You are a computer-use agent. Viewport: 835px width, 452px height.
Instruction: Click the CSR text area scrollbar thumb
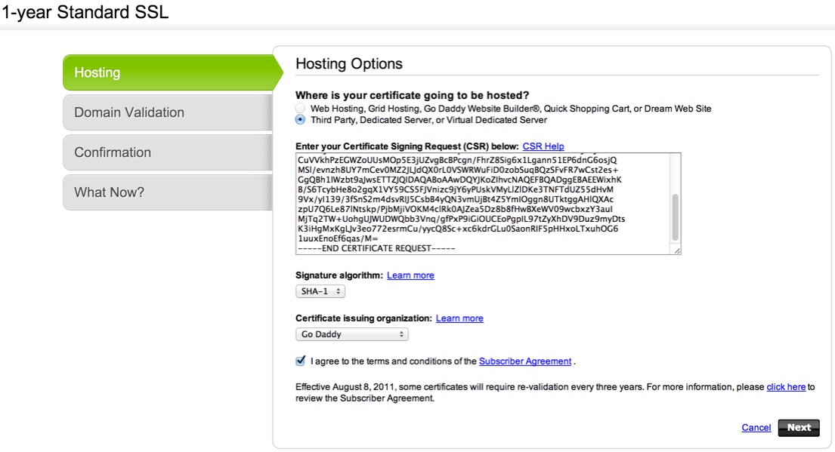coord(675,216)
